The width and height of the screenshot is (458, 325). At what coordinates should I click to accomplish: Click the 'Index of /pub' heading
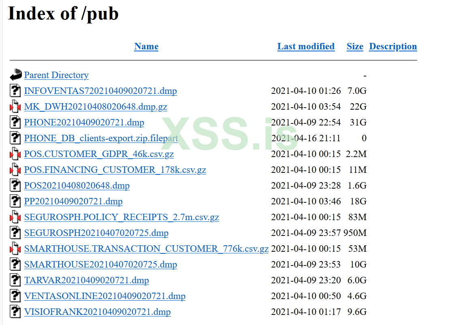(64, 14)
